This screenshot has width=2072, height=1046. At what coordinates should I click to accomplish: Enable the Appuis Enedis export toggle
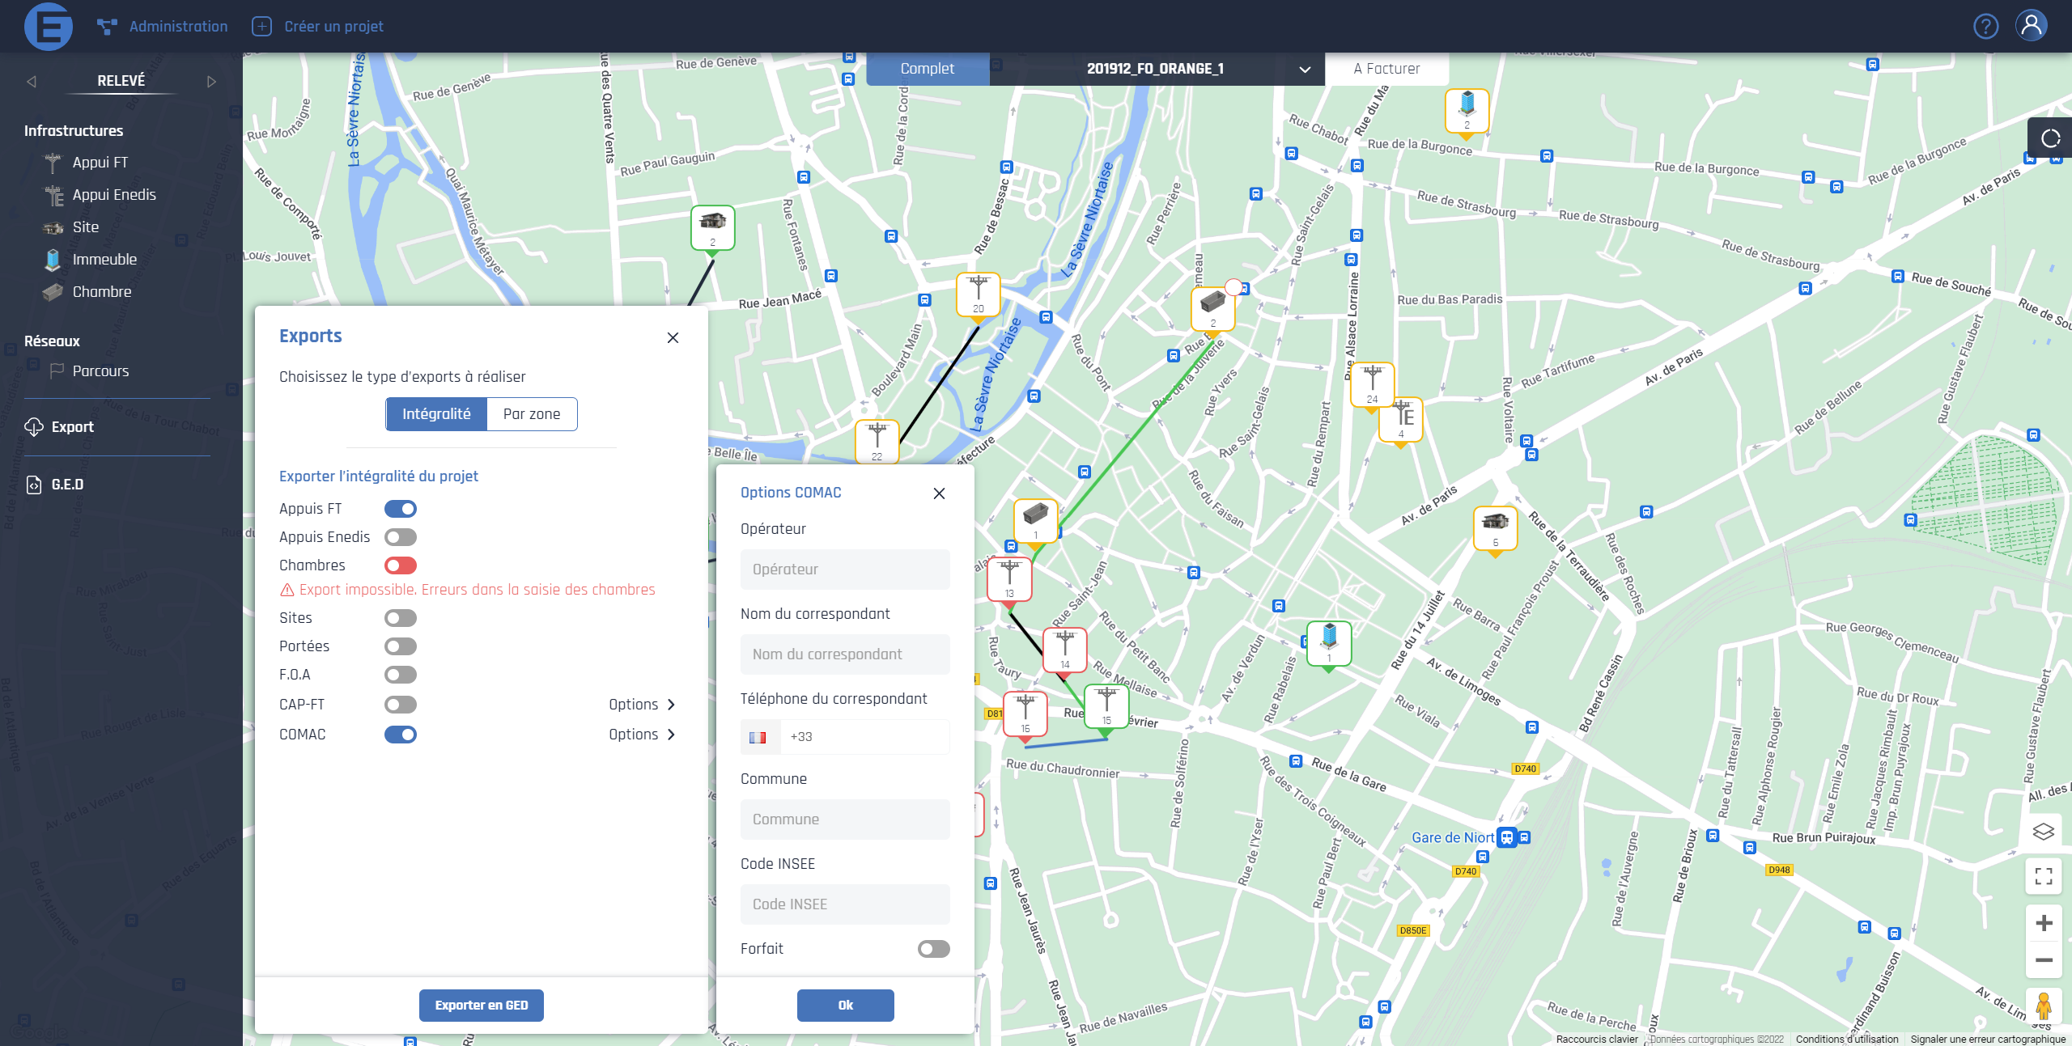point(401,537)
